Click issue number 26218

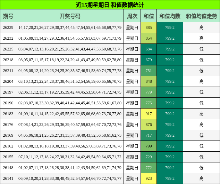[8, 60]
